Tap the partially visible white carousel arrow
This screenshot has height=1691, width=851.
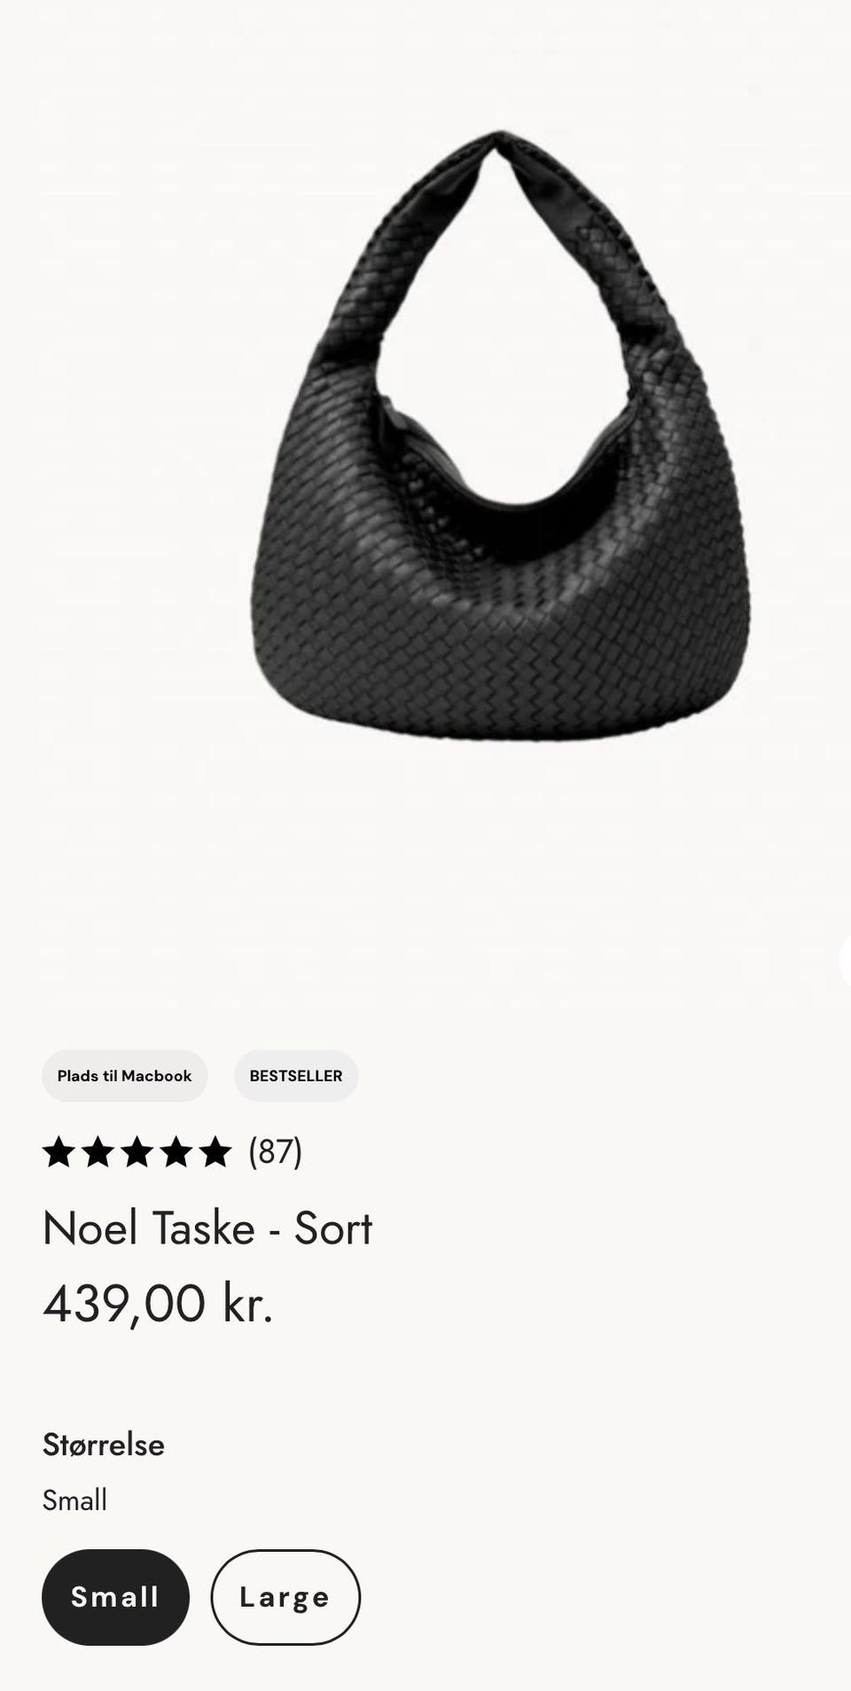845,960
